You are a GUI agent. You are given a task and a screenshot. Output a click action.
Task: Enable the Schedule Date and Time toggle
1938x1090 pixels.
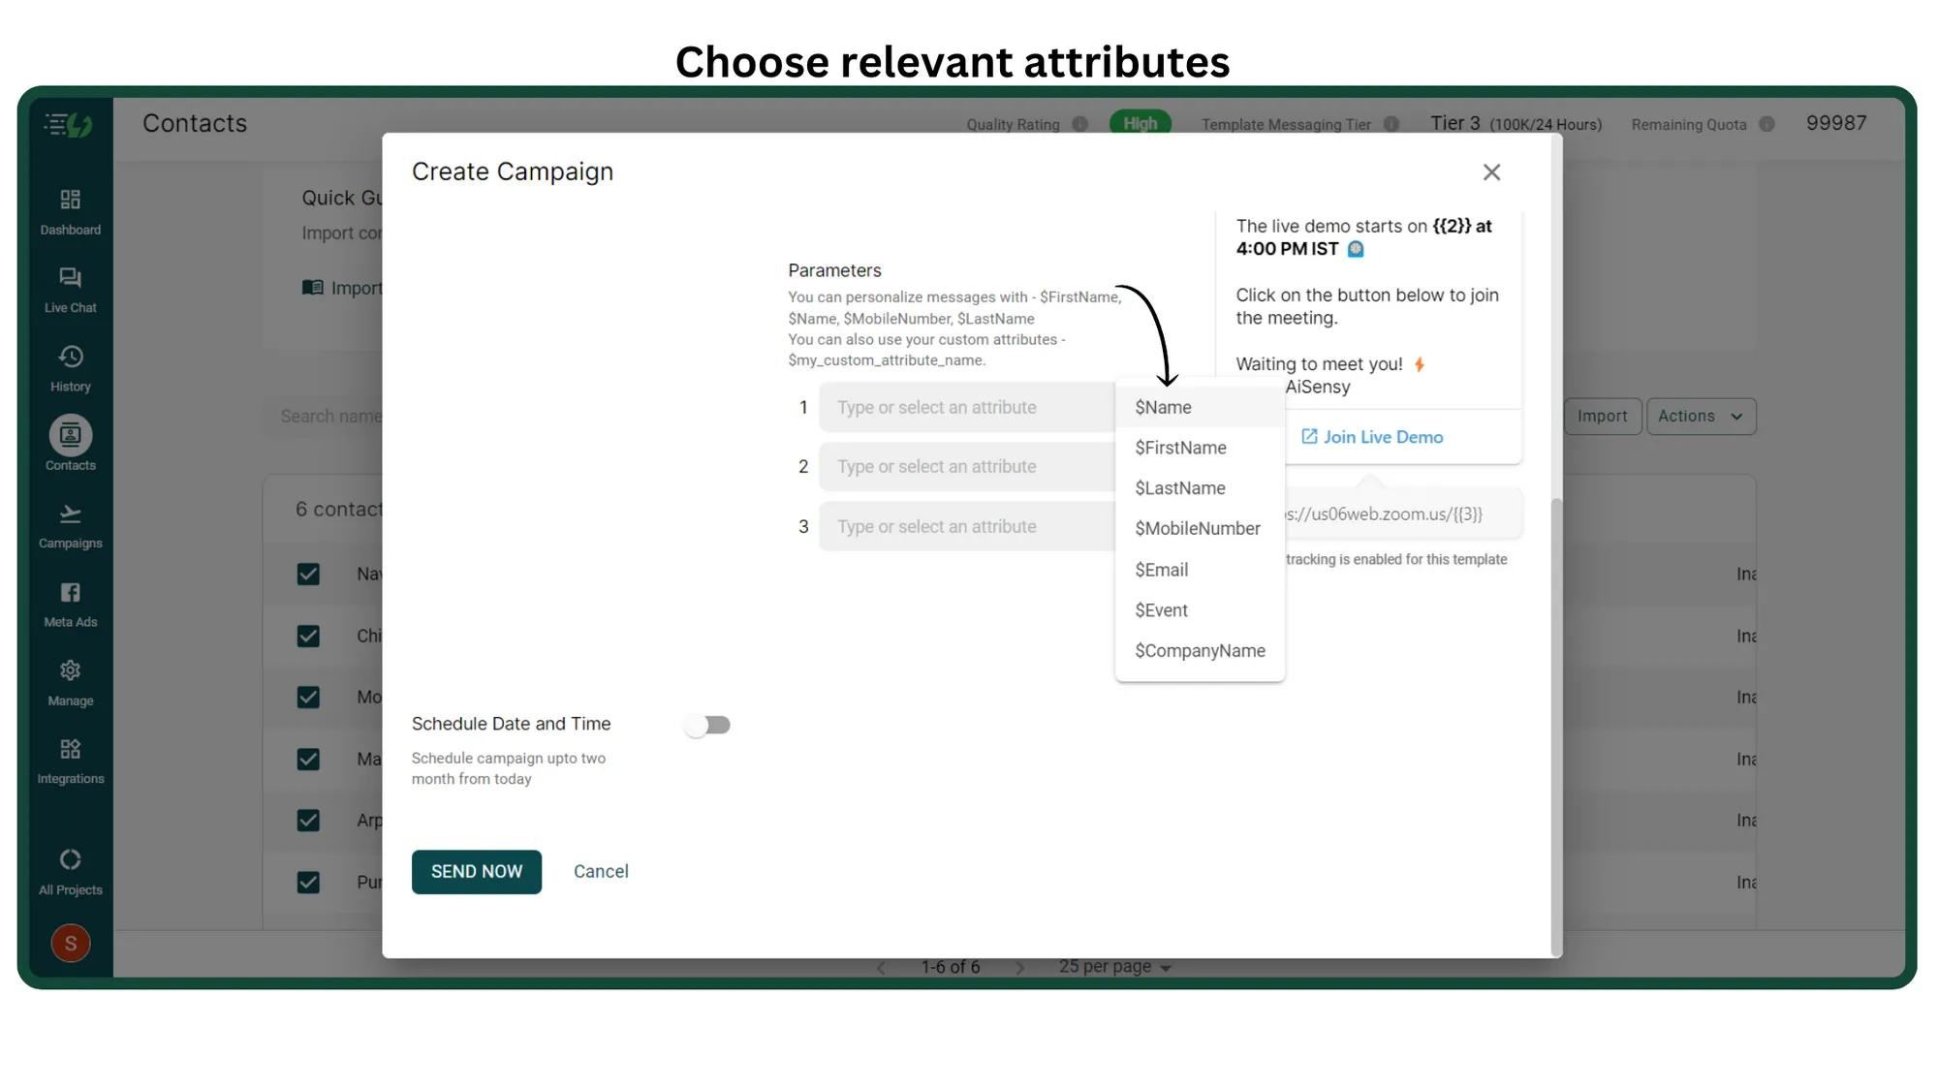click(x=708, y=724)
